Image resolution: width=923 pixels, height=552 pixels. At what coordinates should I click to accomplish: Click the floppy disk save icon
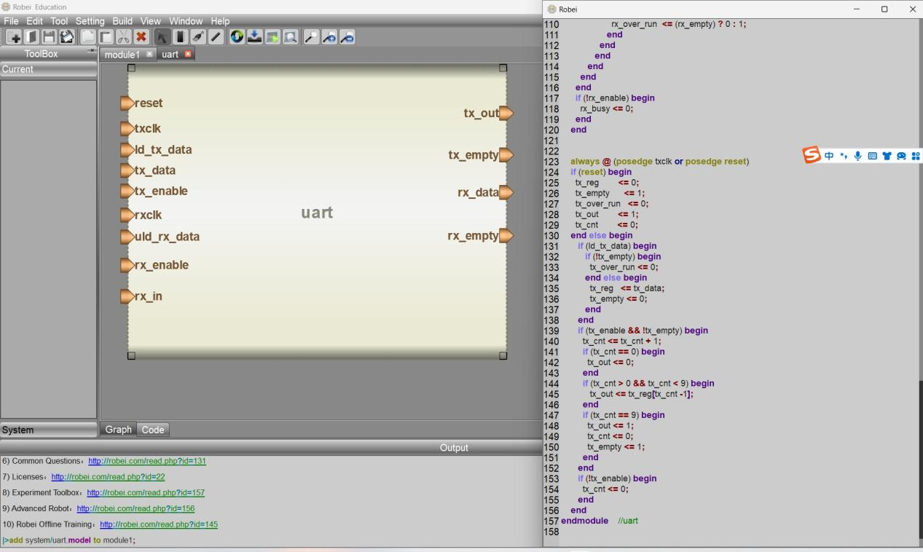click(49, 37)
